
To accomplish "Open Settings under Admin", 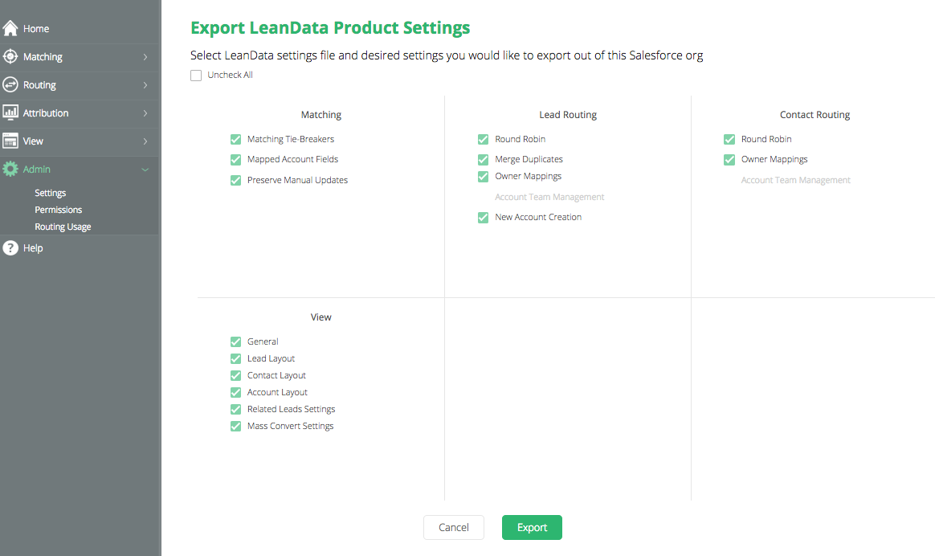I will click(50, 193).
